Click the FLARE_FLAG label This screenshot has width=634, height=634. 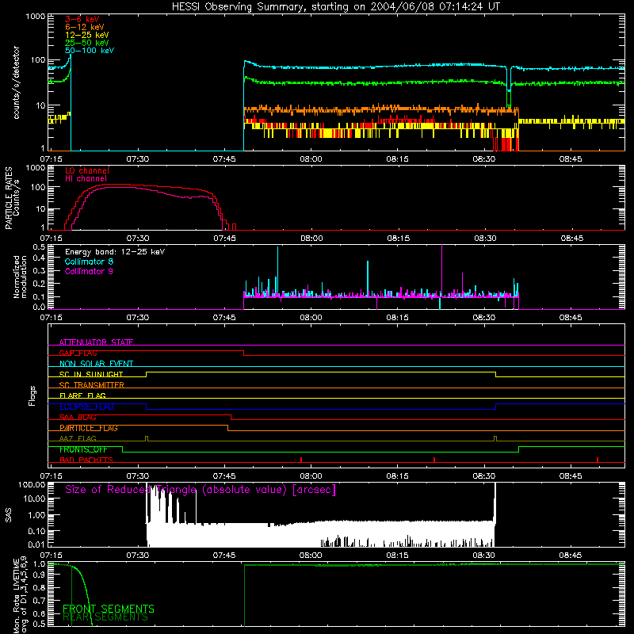82,395
